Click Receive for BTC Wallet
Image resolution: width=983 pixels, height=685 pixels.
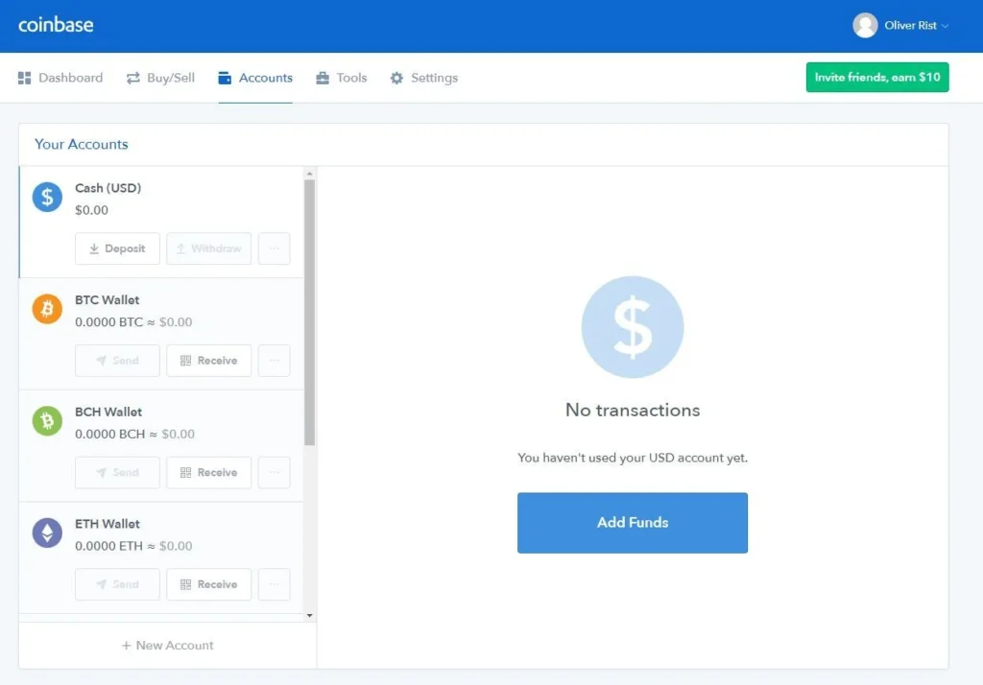coord(208,361)
